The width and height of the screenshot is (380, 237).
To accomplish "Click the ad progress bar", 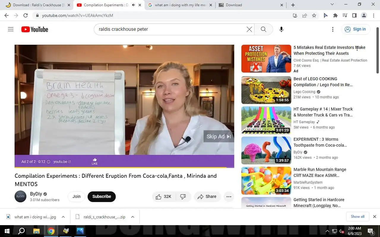I will pos(124,167).
